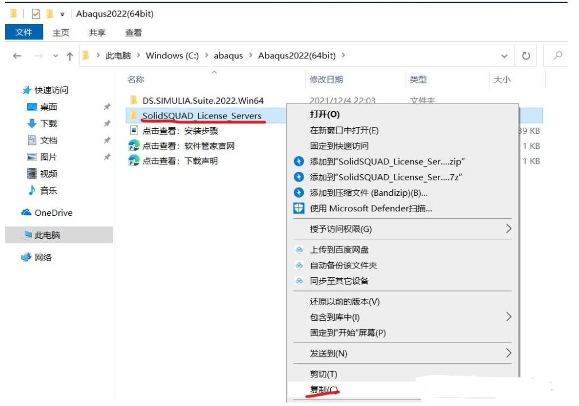Screen dimensions: 579x406
Task: Open 下载 in the navigation pane
Action: [48, 124]
